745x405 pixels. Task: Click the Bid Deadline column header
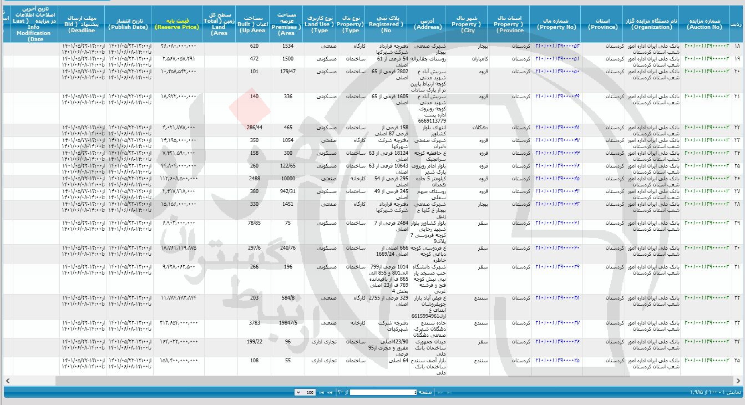[x=81, y=24]
